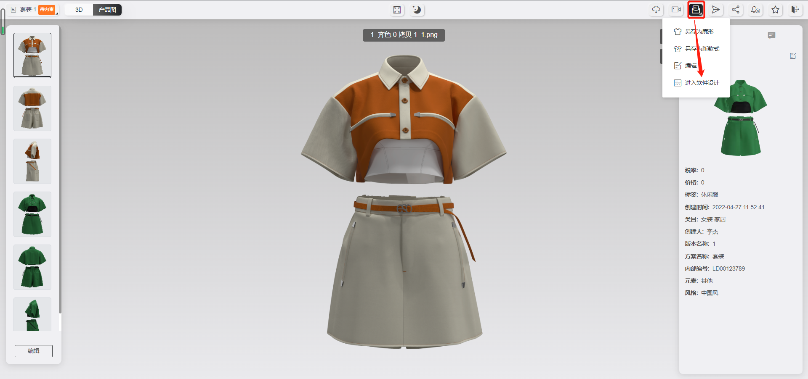Image resolution: width=808 pixels, height=379 pixels.
Task: Click the muted bell notification icon
Action: tap(755, 10)
